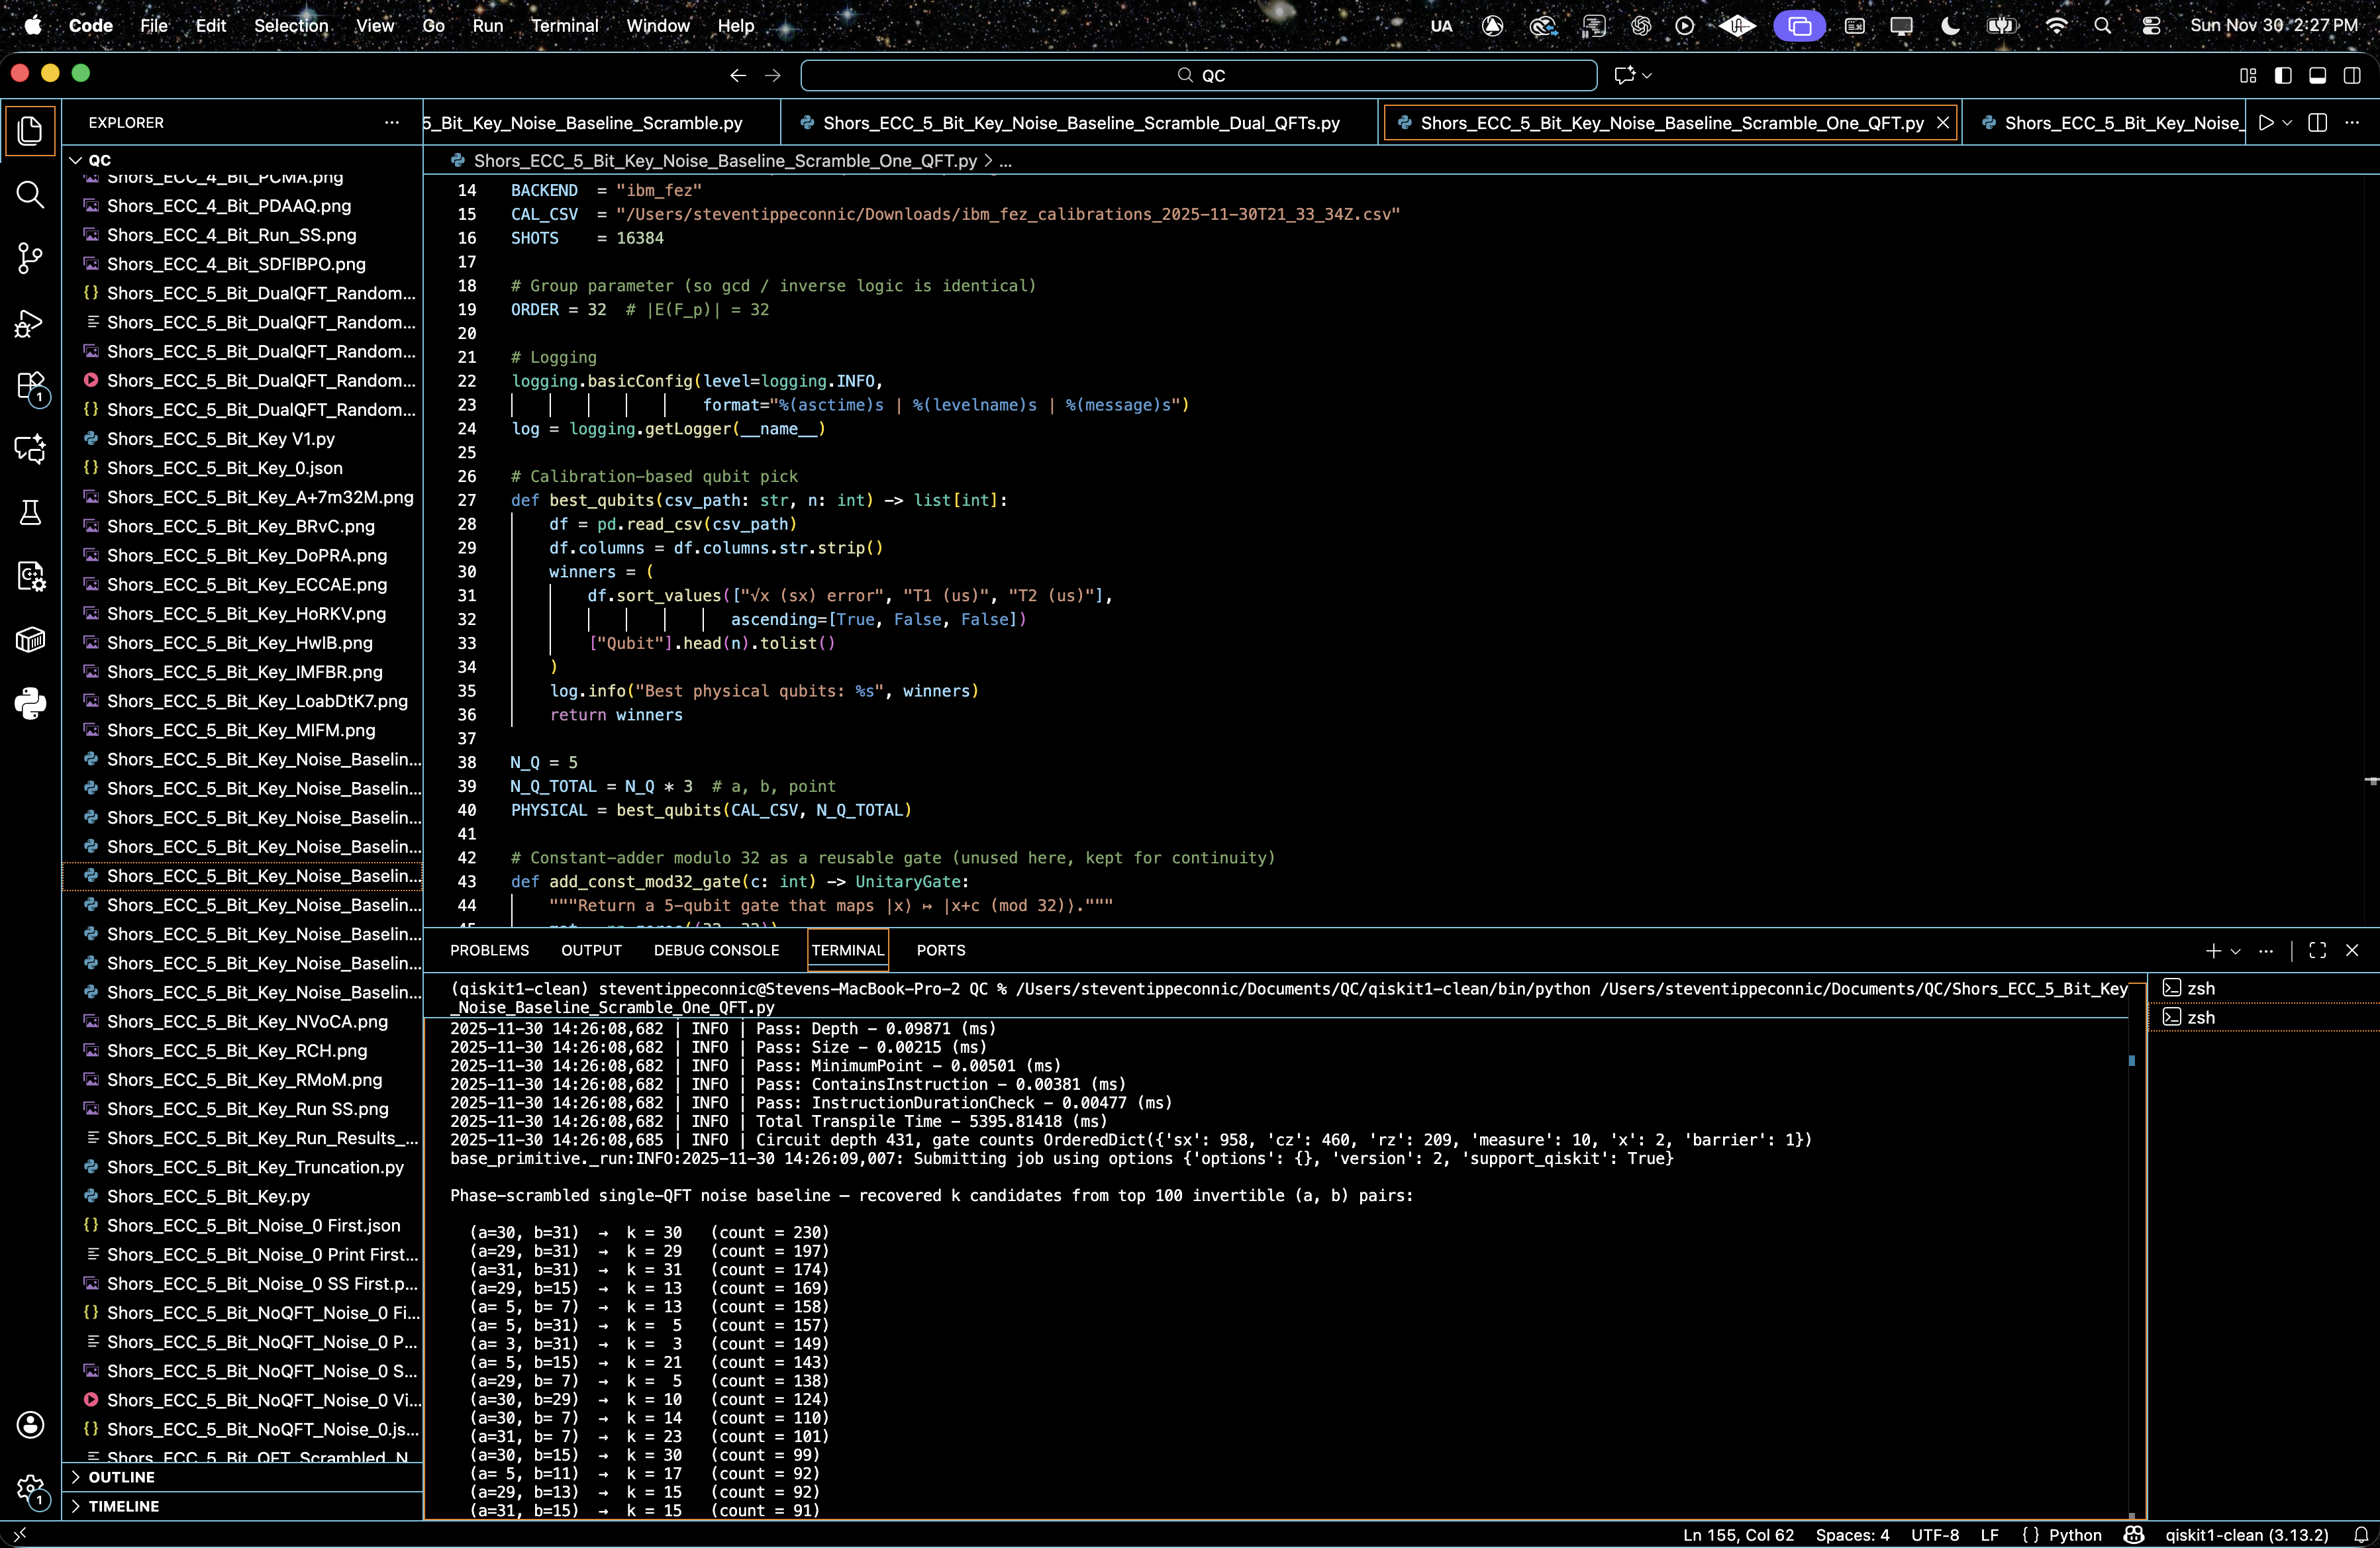Open notifications bell in status bar
Screen dimensions: 2380x1548
(x=2360, y=1535)
